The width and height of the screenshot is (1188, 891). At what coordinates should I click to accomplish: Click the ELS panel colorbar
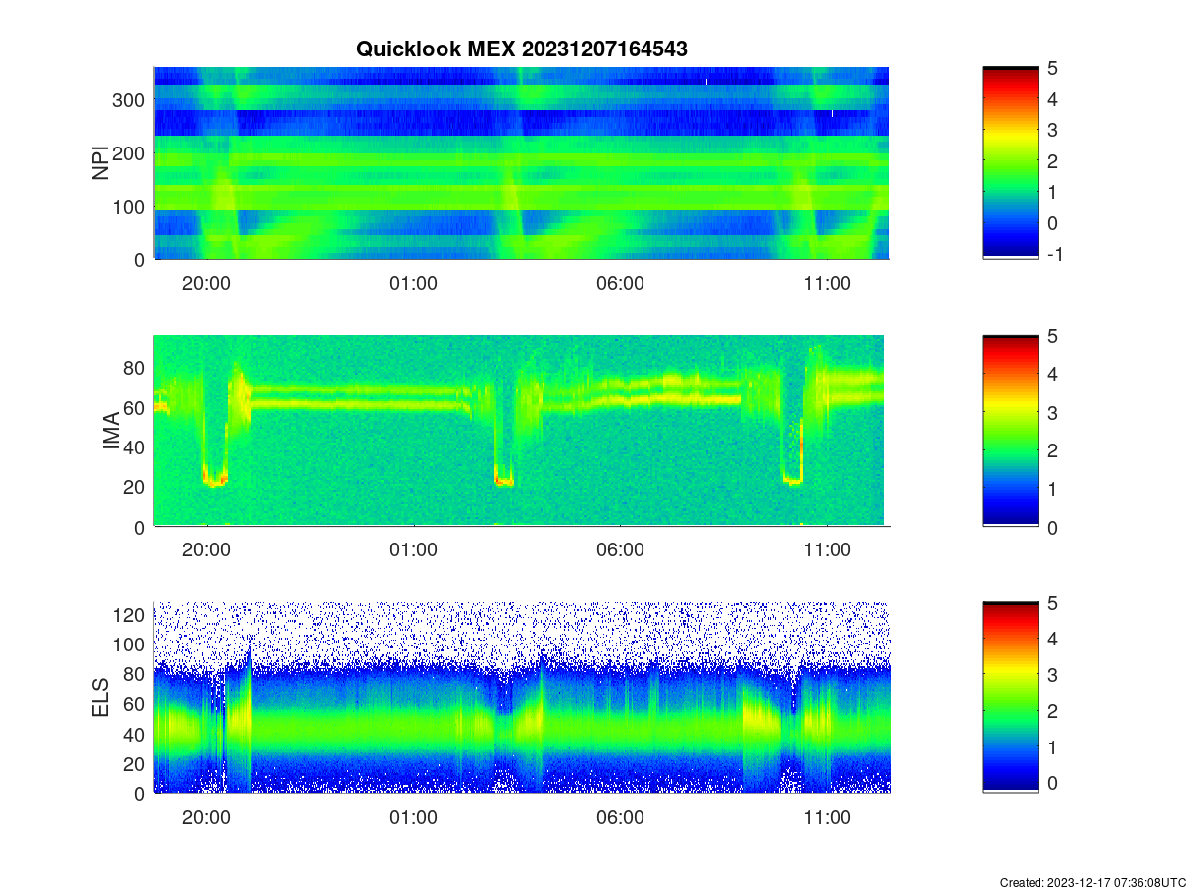[1010, 697]
